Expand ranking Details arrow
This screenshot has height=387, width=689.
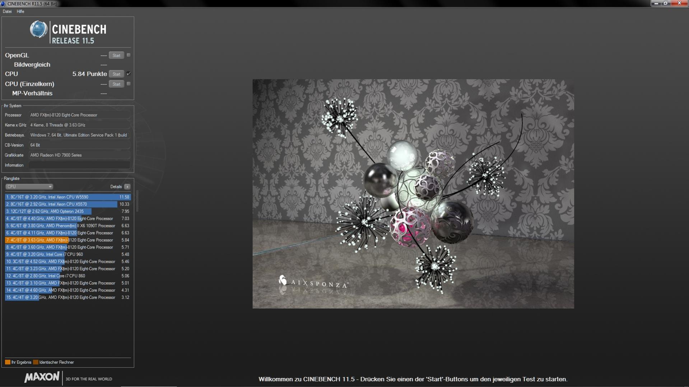click(x=127, y=187)
